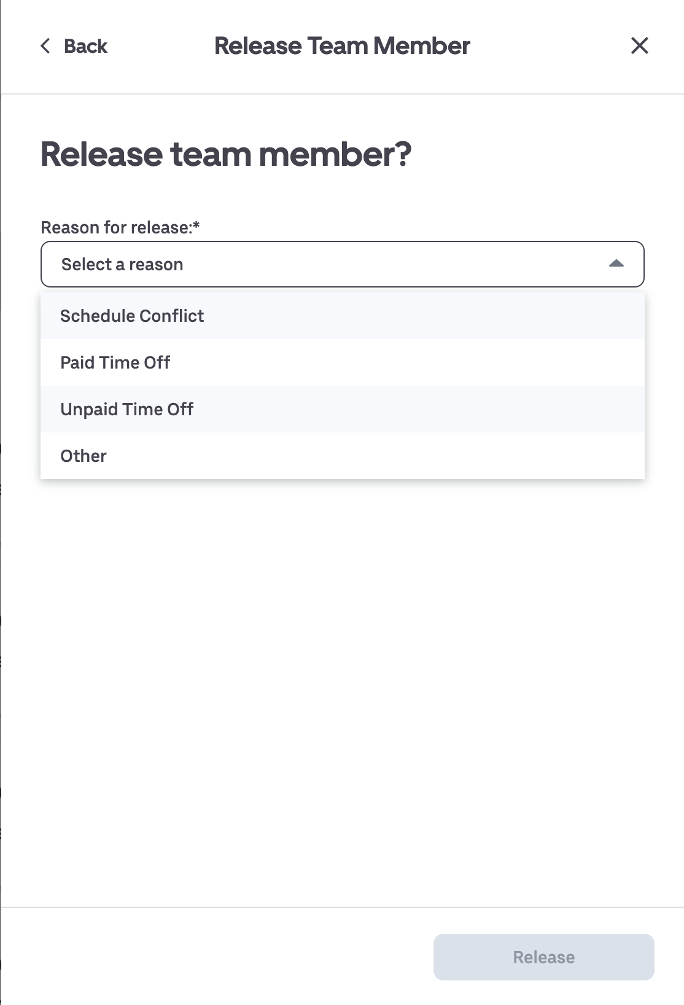
Task: Go back using the Back text link
Action: (x=85, y=46)
